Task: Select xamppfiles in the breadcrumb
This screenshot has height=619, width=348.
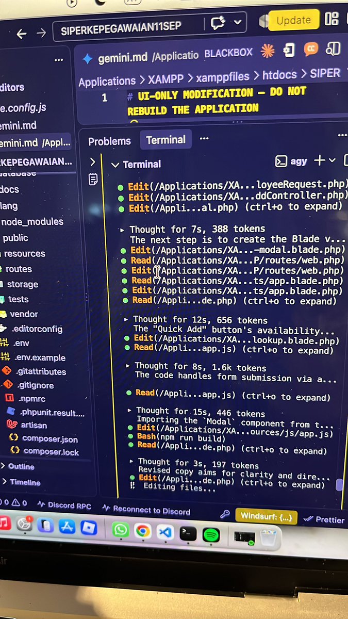Action: coord(224,77)
